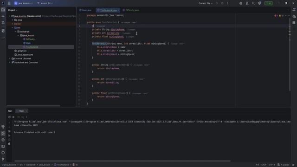Click ToolMaterial breadcrumb in status bar
The height and width of the screenshot is (167, 297).
point(62,165)
